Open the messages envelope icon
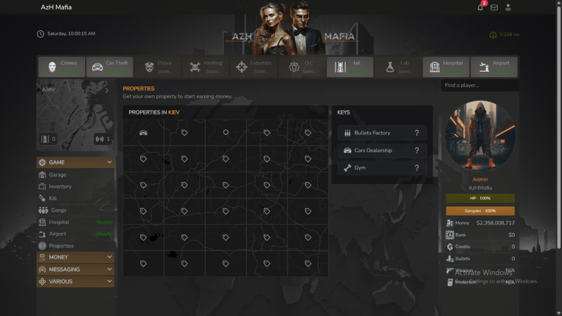 click(494, 7)
